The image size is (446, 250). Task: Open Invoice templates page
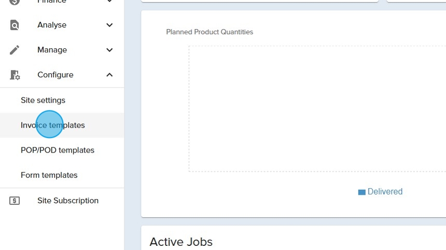coord(53,125)
